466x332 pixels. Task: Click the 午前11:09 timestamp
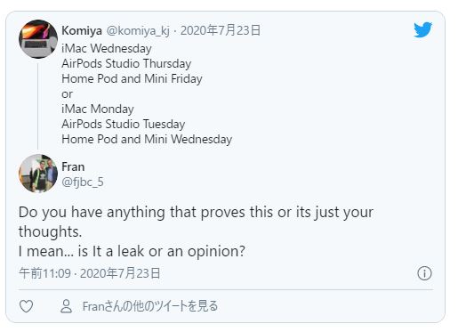pos(44,273)
